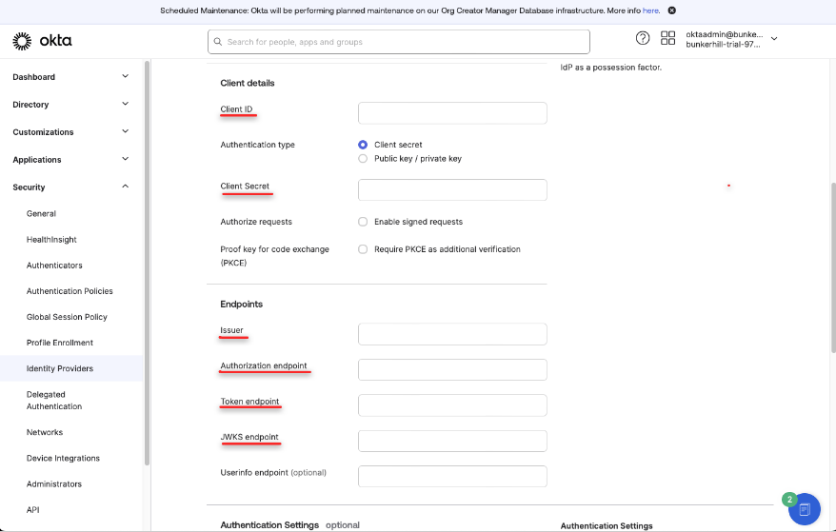Viewport: 836px width, 532px height.
Task: Go to Profile Enrollment
Action: click(x=60, y=343)
